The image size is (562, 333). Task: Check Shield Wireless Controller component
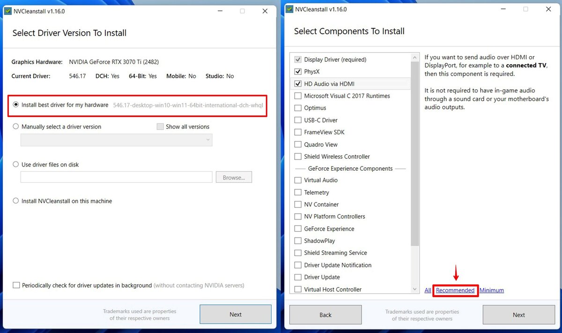point(298,157)
